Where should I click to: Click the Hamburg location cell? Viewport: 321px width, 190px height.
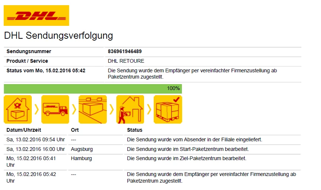(x=81, y=159)
